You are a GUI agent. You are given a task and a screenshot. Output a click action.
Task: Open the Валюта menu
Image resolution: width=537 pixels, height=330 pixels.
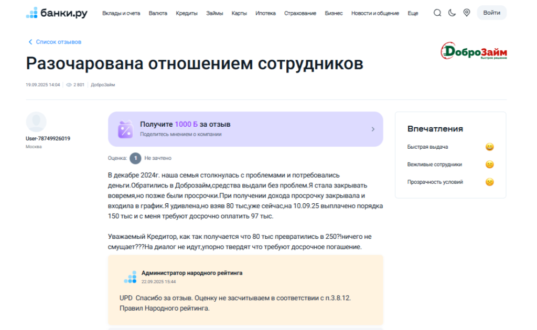click(x=158, y=13)
